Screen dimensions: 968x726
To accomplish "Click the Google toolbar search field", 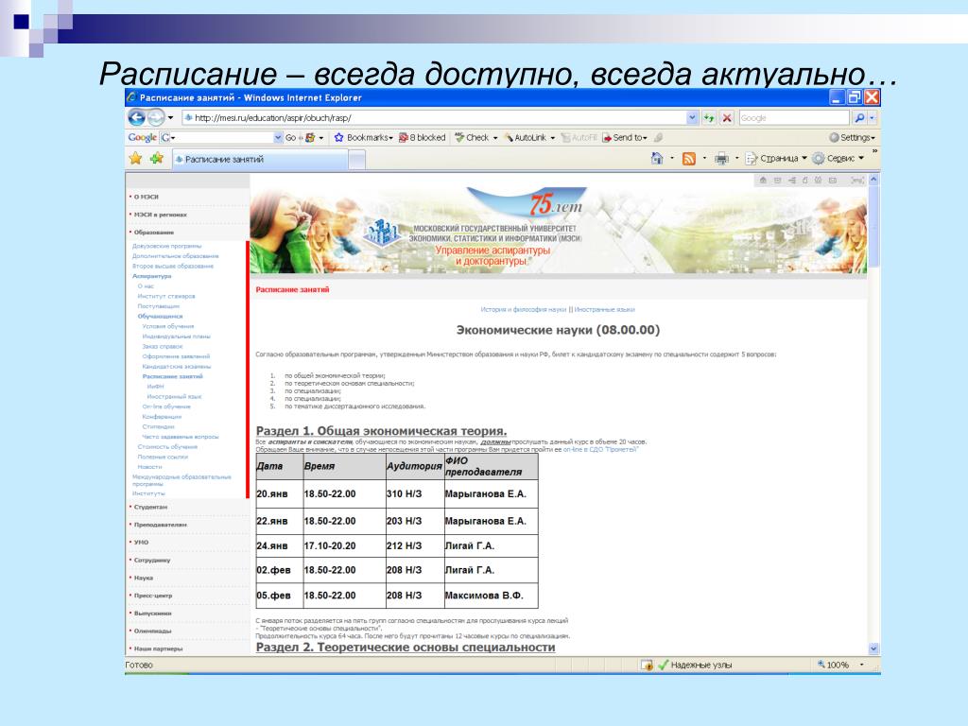I will pyautogui.click(x=221, y=138).
